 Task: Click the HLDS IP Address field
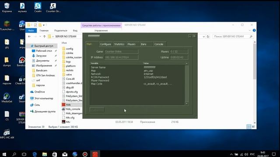122,57
